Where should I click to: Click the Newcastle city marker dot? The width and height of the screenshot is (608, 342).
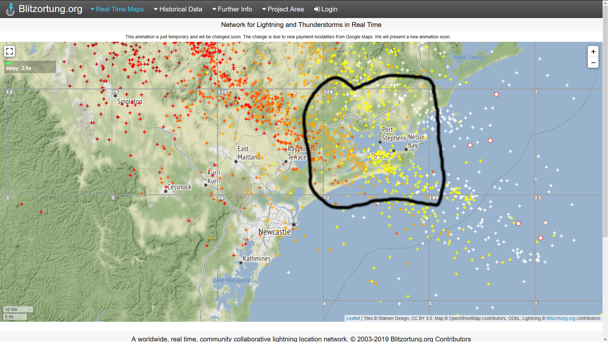pyautogui.click(x=294, y=225)
